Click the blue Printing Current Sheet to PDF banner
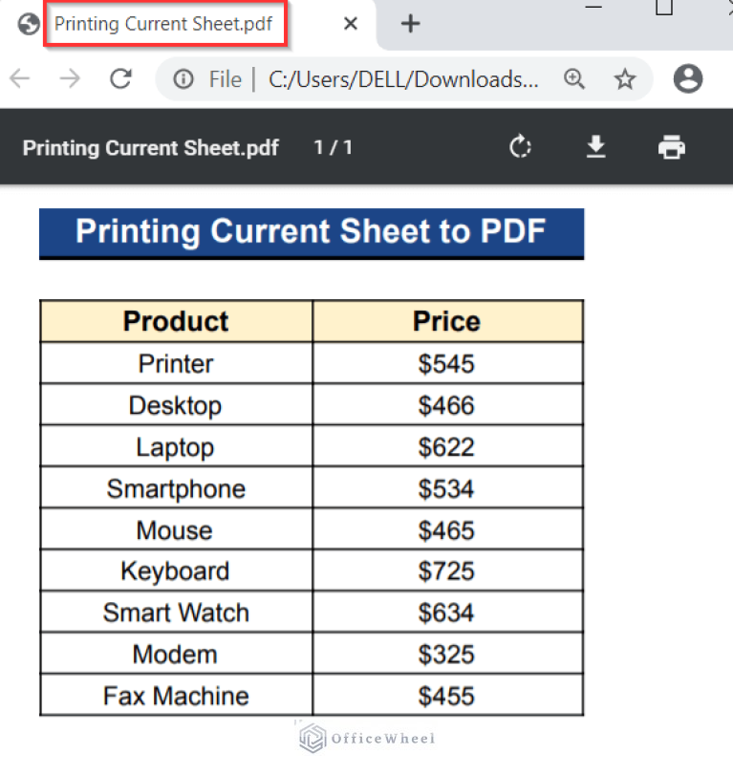The height and width of the screenshot is (775, 733). coord(311,232)
